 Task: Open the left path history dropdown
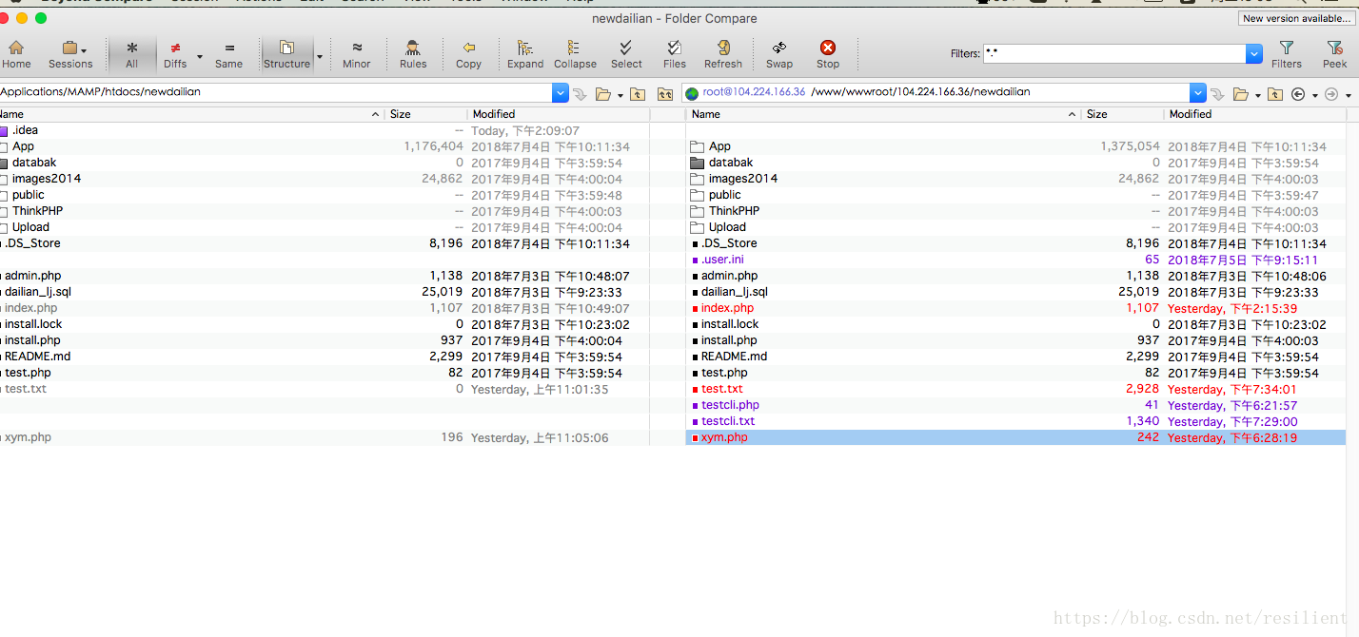[x=561, y=93]
